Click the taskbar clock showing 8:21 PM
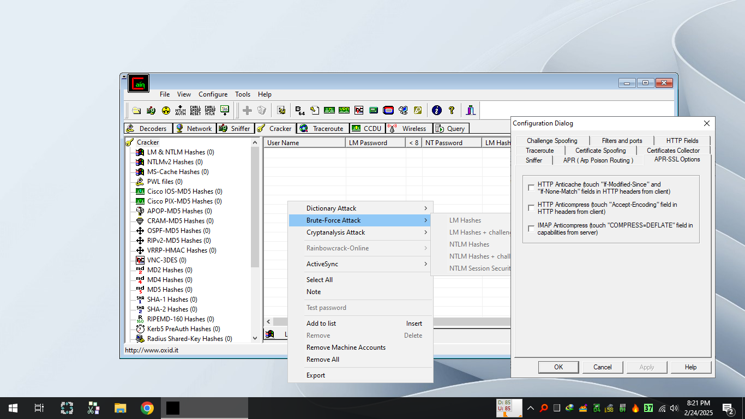This screenshot has width=745, height=419. tap(698, 408)
